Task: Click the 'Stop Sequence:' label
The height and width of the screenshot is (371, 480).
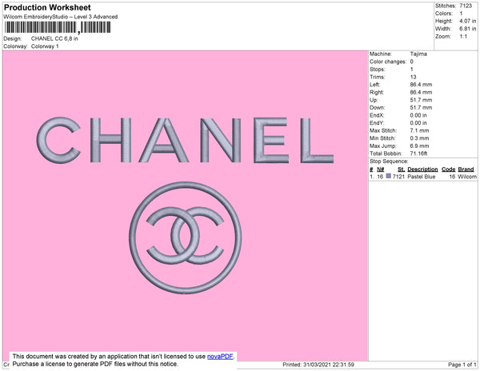Action: [389, 162]
